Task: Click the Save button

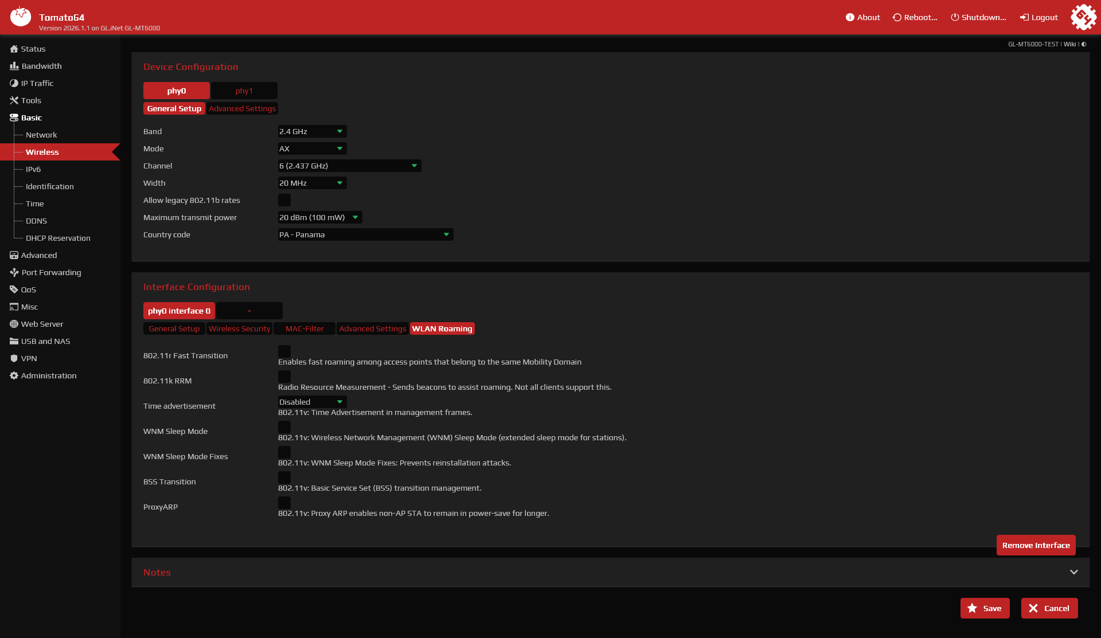Action: (x=985, y=608)
